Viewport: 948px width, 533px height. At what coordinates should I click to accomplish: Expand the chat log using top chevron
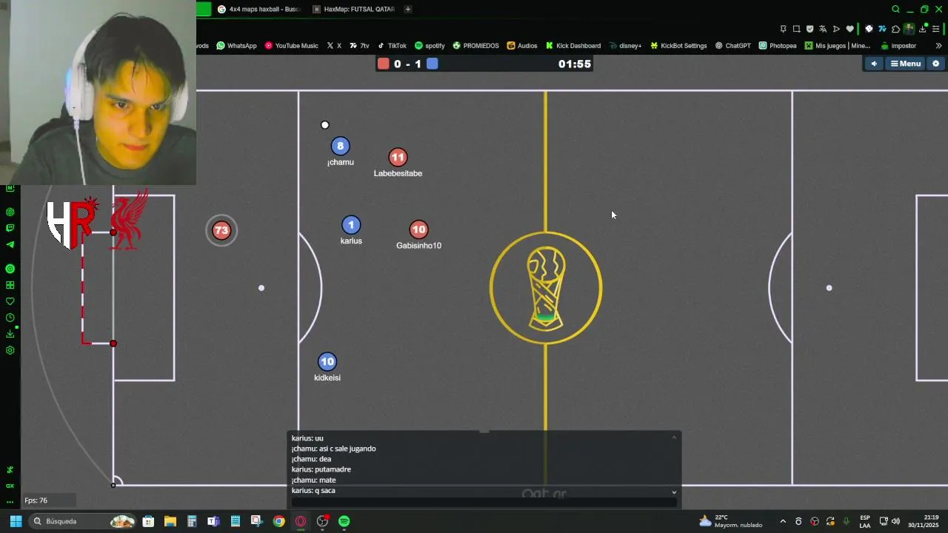(674, 438)
